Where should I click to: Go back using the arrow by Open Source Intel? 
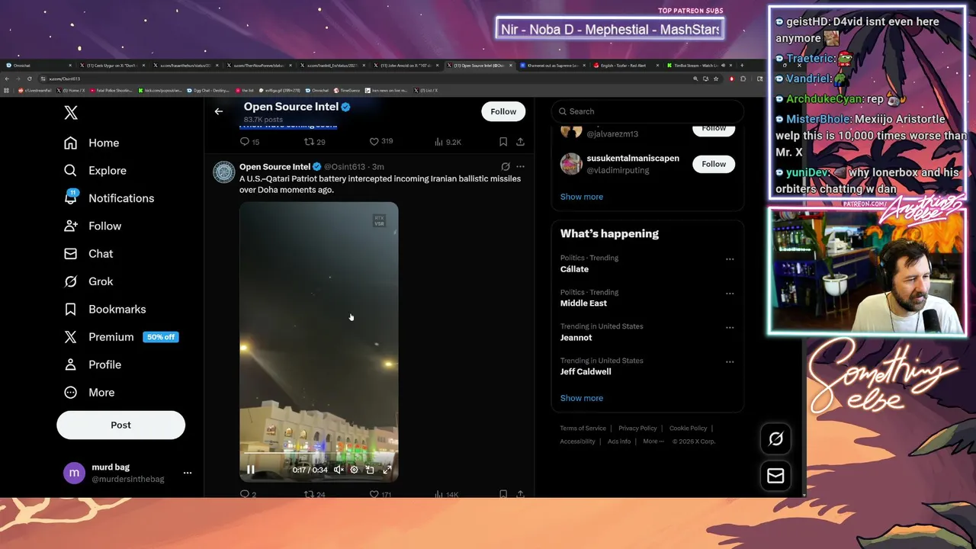click(x=219, y=111)
